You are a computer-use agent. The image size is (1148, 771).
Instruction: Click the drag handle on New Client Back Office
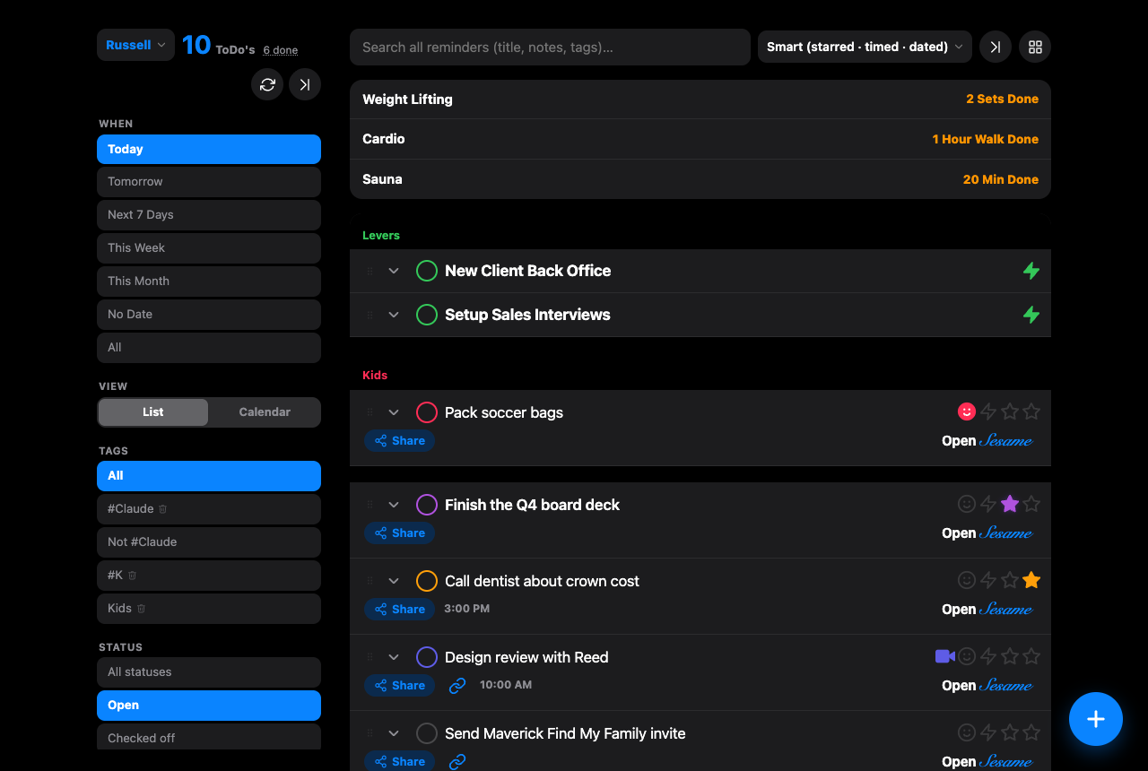point(370,271)
